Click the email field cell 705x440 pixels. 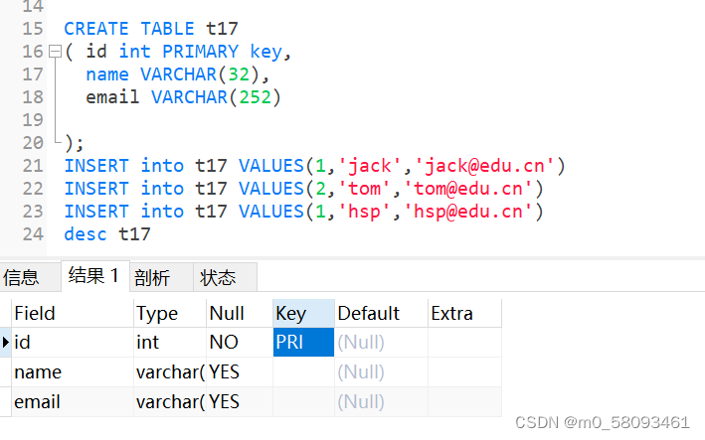tap(73, 402)
